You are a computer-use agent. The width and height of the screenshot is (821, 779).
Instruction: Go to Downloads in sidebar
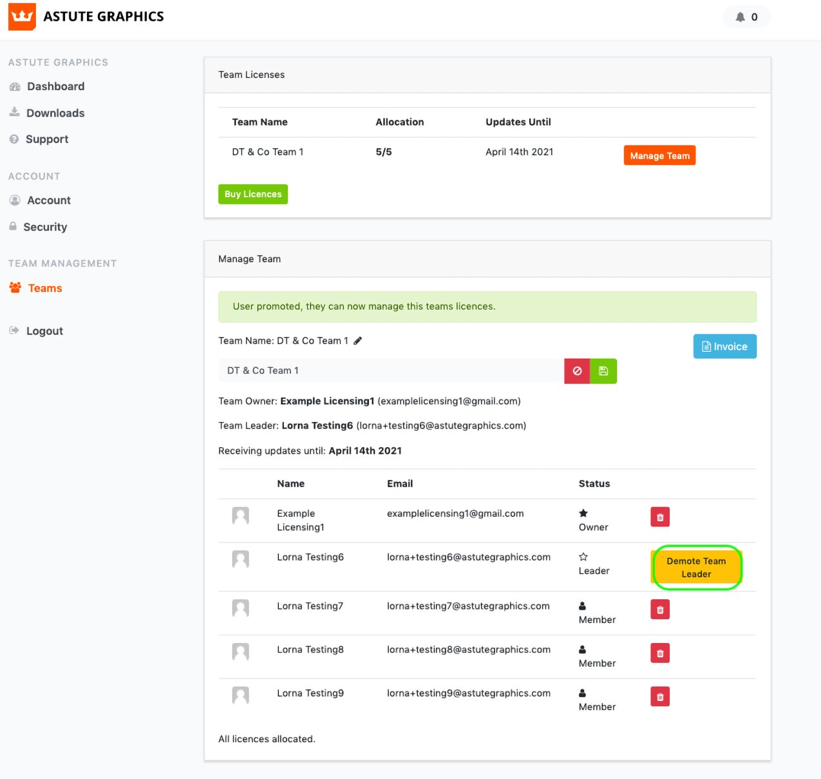coord(55,113)
